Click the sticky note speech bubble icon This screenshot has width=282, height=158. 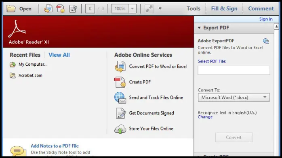pos(18,151)
